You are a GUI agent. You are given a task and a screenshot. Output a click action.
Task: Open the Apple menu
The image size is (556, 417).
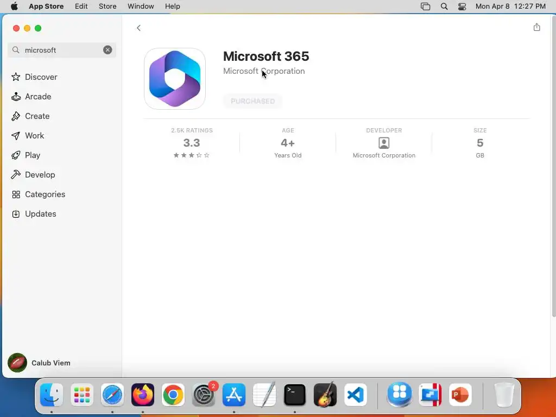[x=14, y=7]
